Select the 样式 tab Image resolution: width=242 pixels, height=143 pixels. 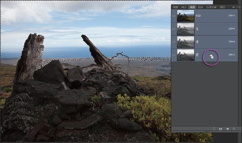[184, 7]
